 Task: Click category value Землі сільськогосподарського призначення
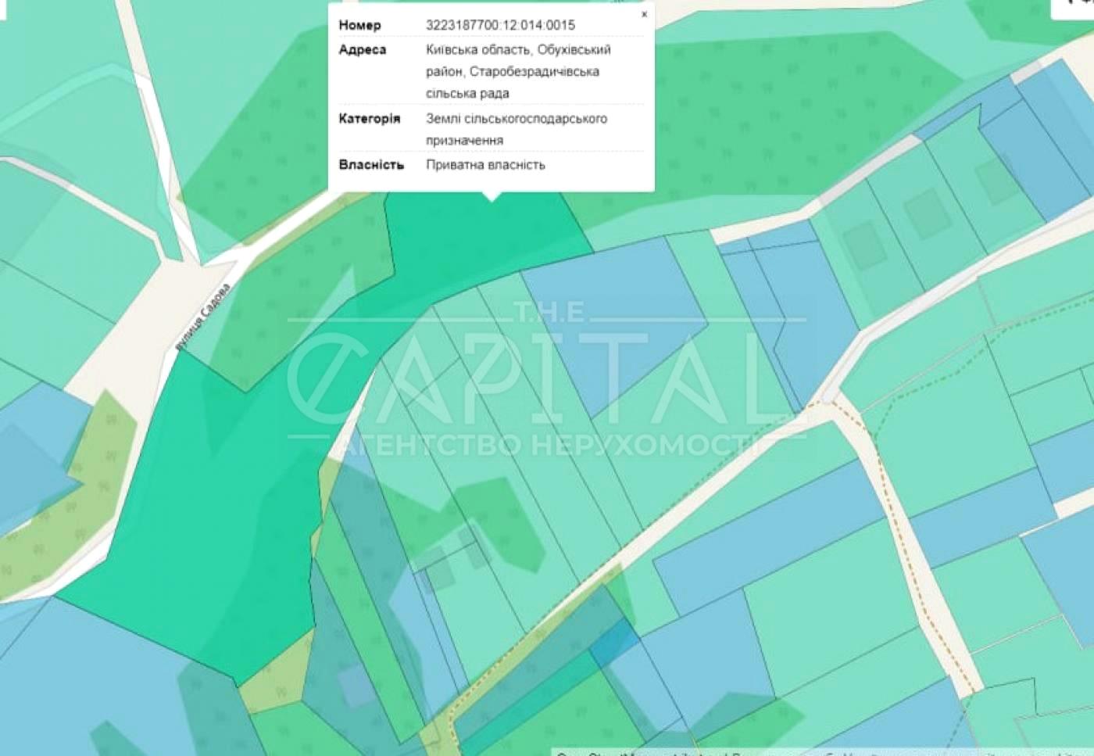pos(516,129)
